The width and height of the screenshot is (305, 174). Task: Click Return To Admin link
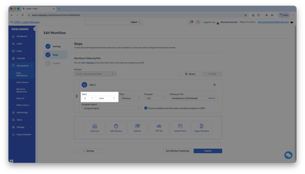click(248, 22)
